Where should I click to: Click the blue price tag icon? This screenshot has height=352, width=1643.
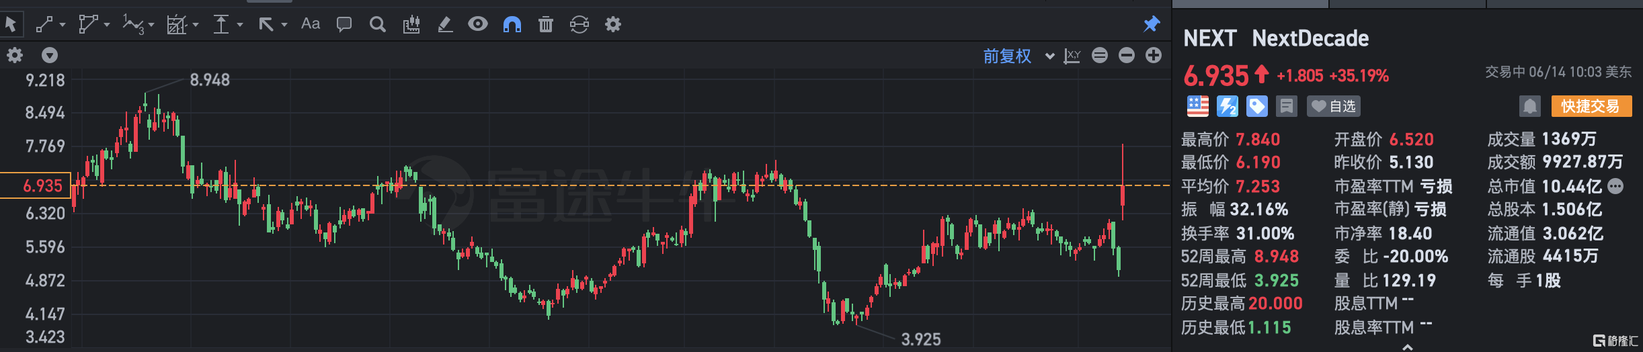(x=1256, y=106)
